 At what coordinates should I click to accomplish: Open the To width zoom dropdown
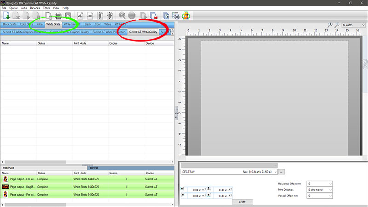[353, 25]
